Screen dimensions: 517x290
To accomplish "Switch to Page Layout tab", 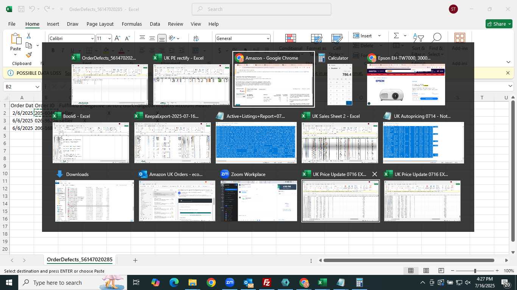I will (x=100, y=24).
